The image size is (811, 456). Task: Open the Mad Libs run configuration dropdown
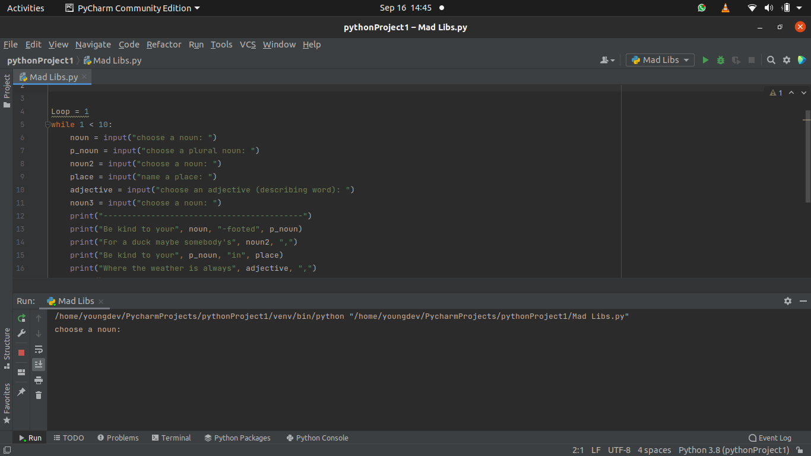point(660,60)
